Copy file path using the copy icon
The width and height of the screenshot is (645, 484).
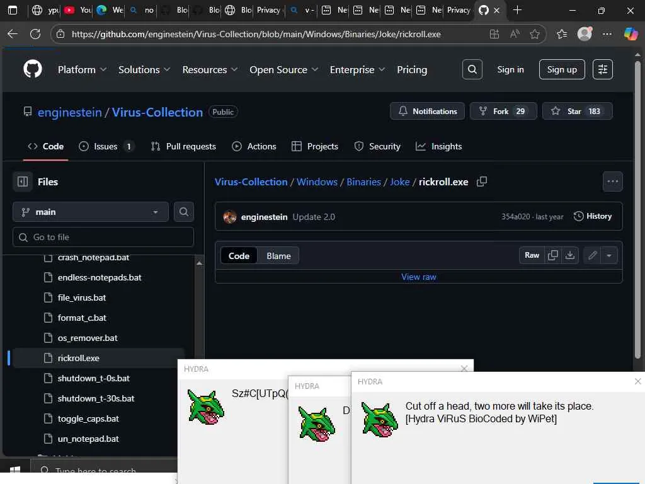tap(482, 181)
